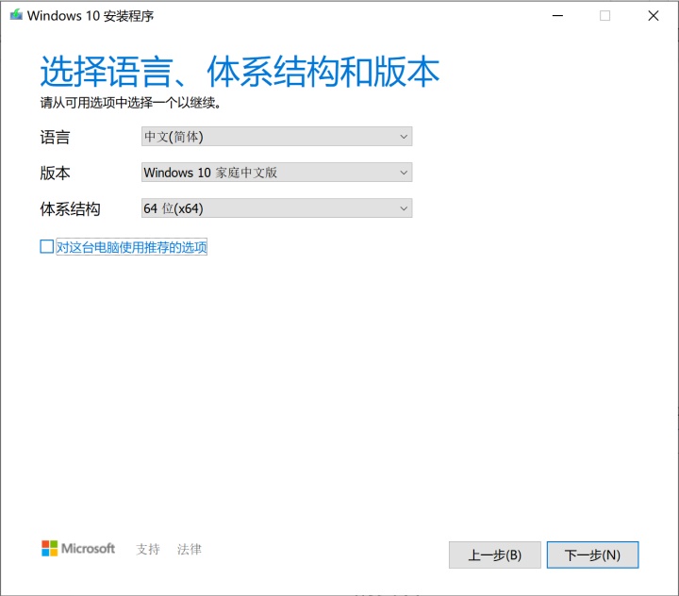This screenshot has height=596, width=679.
Task: Open the 体系结构 dropdown showing 64 位(x64)
Action: [276, 208]
